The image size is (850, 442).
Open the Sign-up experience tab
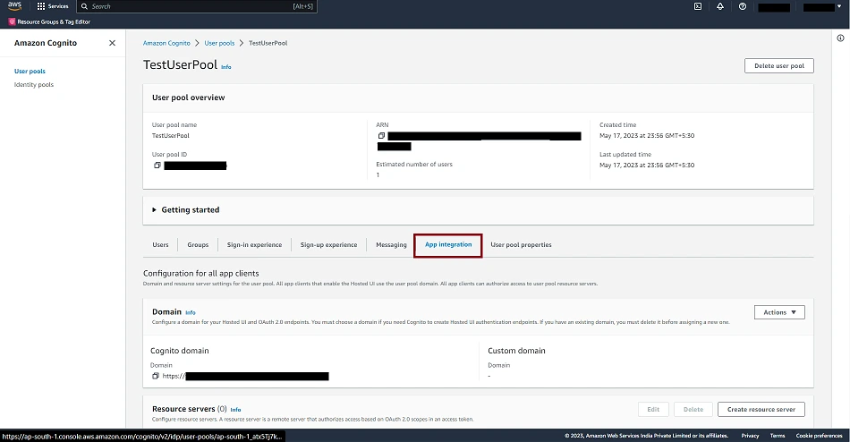328,245
